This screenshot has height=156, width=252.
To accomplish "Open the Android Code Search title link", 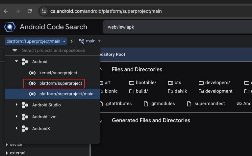I will 53,27.
